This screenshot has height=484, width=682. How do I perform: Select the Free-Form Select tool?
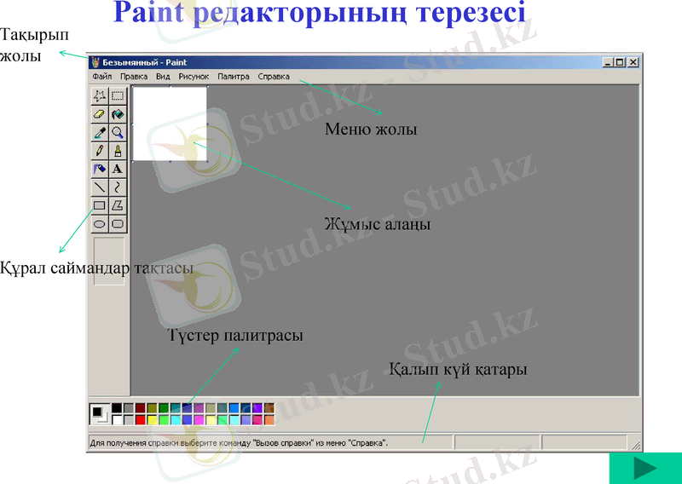point(100,95)
